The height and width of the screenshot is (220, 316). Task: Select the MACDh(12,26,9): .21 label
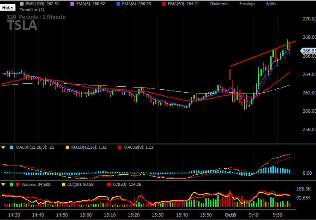point(35,147)
